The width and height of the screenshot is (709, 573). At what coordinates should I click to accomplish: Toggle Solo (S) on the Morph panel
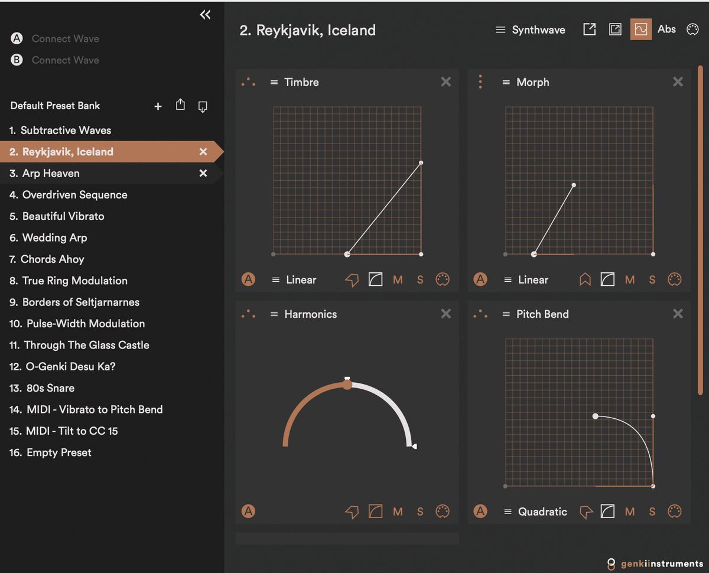[x=652, y=279]
